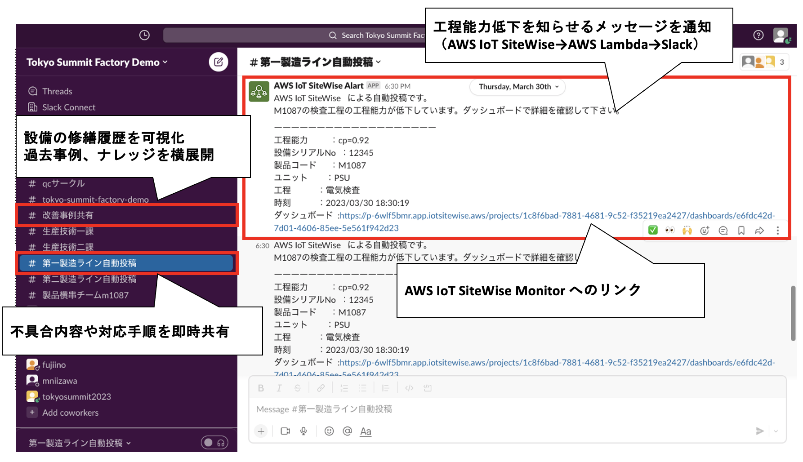Screen dimensions: 803x462
Task: Send the message with arrow icon
Action: coord(760,431)
